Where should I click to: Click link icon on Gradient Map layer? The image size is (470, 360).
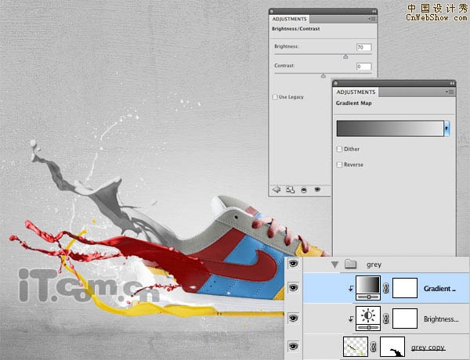385,289
